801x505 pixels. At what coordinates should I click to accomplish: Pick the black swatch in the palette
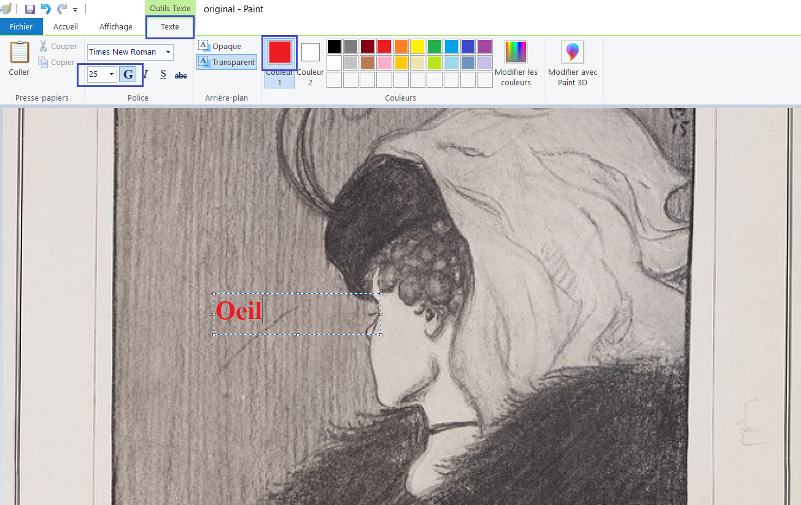point(334,46)
